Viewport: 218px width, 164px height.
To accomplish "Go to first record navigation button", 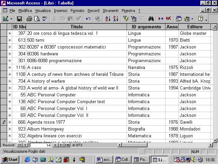I will tap(19, 145).
